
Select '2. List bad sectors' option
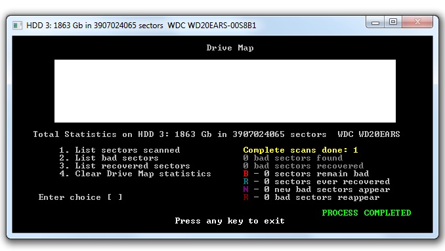point(109,158)
